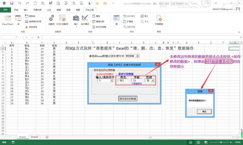The image size is (243, 145).
Task: Click the Name Box field
Action: [x=8, y=37]
